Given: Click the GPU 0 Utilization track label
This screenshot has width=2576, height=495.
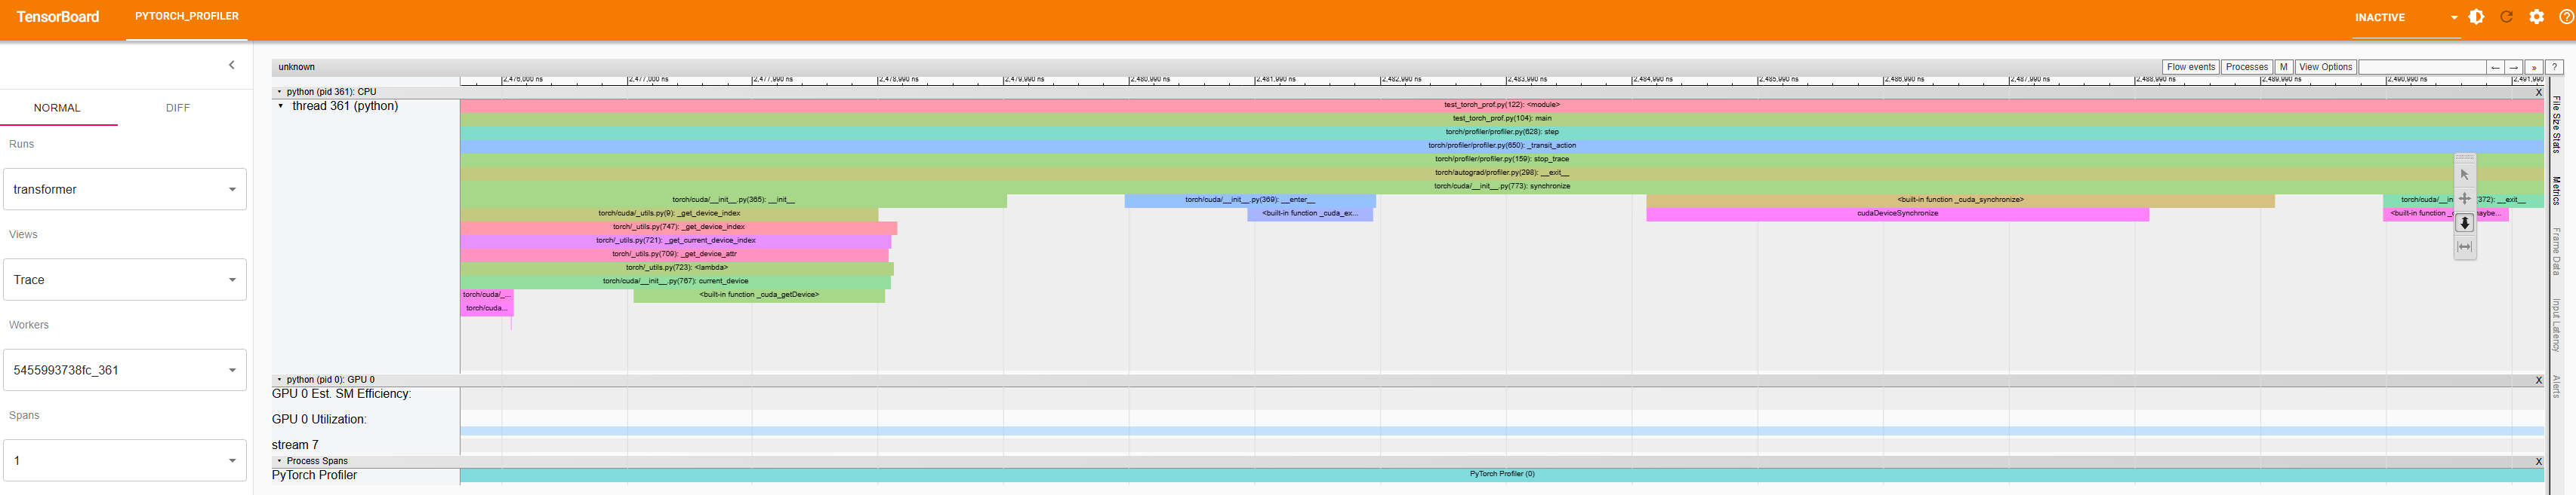Looking at the screenshot, I should [x=319, y=420].
